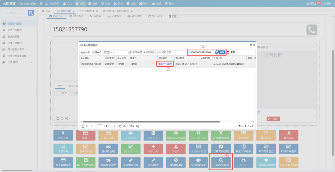Open the 智能手环补发 tile
Viewport: 335px width, 172px height.
pos(243,148)
